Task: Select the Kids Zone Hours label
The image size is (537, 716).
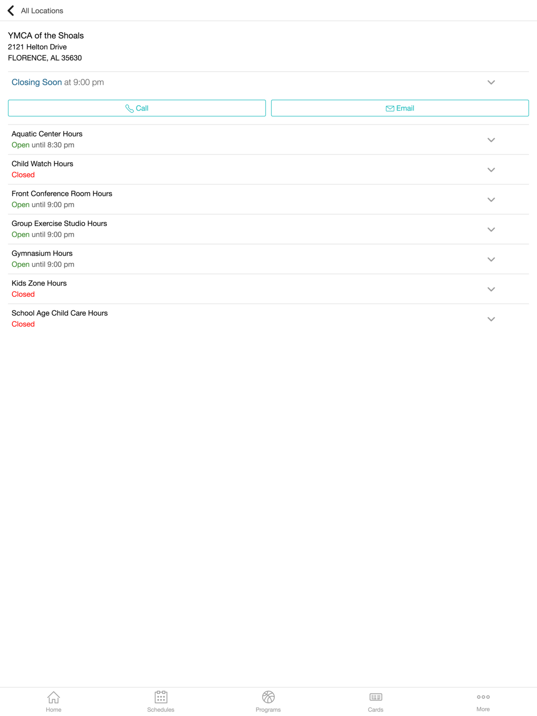Action: click(39, 283)
